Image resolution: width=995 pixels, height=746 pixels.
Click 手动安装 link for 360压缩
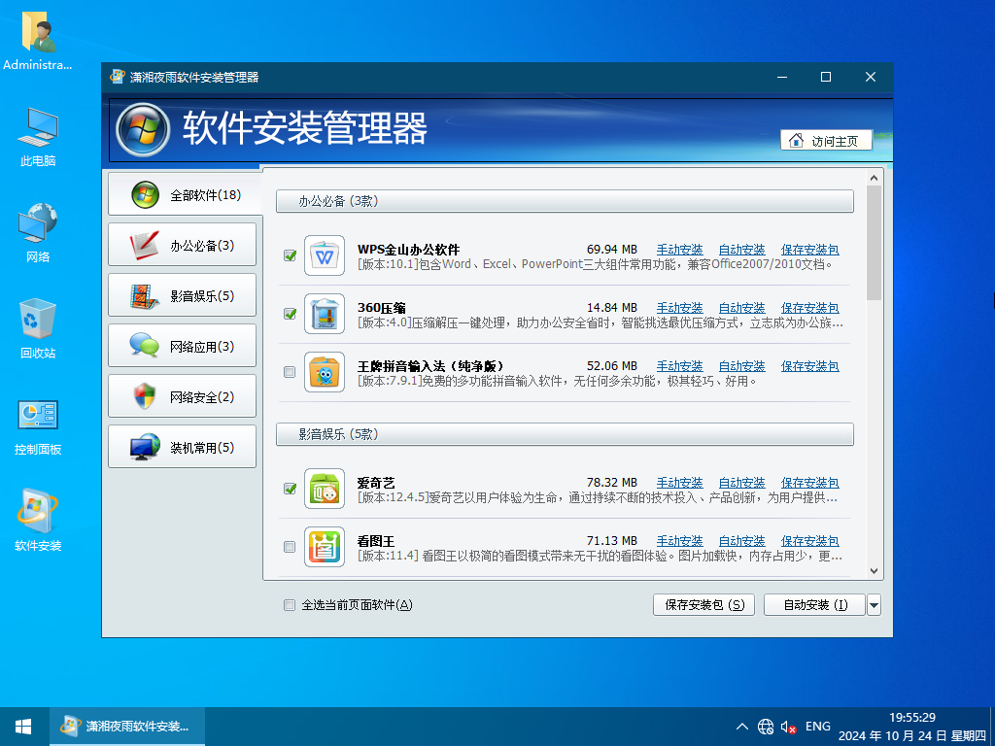[679, 308]
